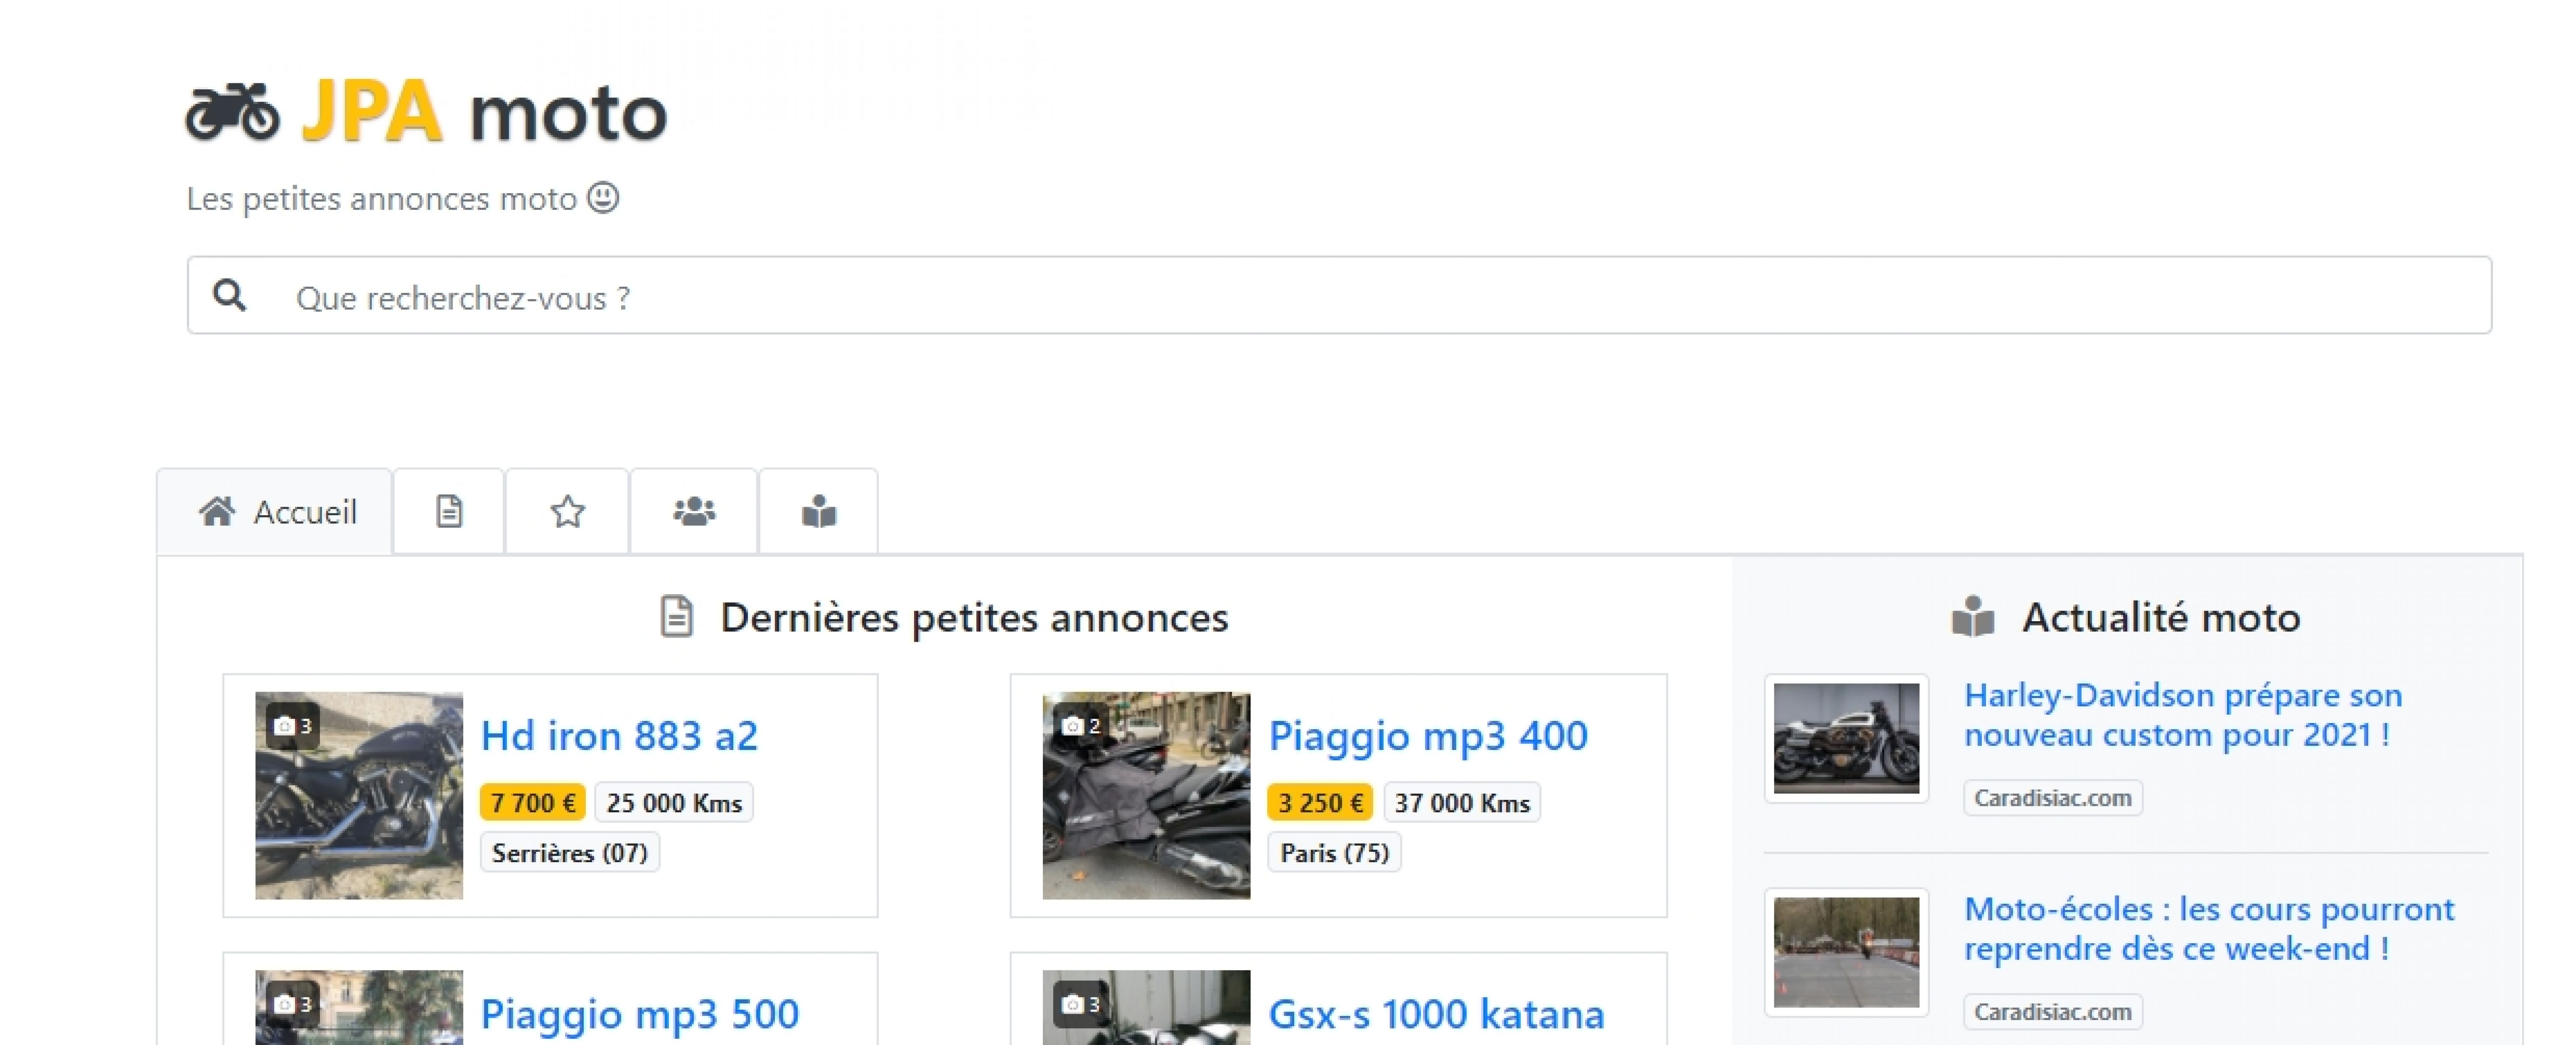Click Caradisiac.com tag under Harley-Davidson article
The image size is (2576, 1045).
(x=2053, y=798)
